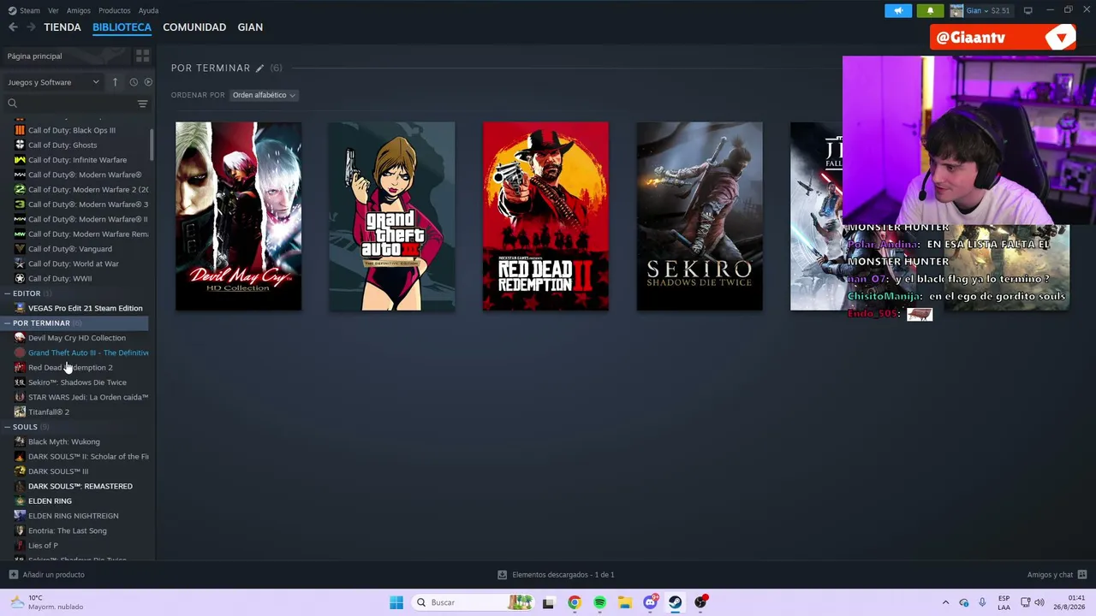This screenshot has height=616, width=1096.
Task: Open the Sekiro Shadows Die Twice cover
Action: pyautogui.click(x=700, y=216)
